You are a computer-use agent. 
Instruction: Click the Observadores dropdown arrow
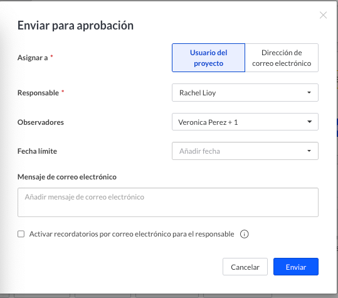(x=309, y=122)
